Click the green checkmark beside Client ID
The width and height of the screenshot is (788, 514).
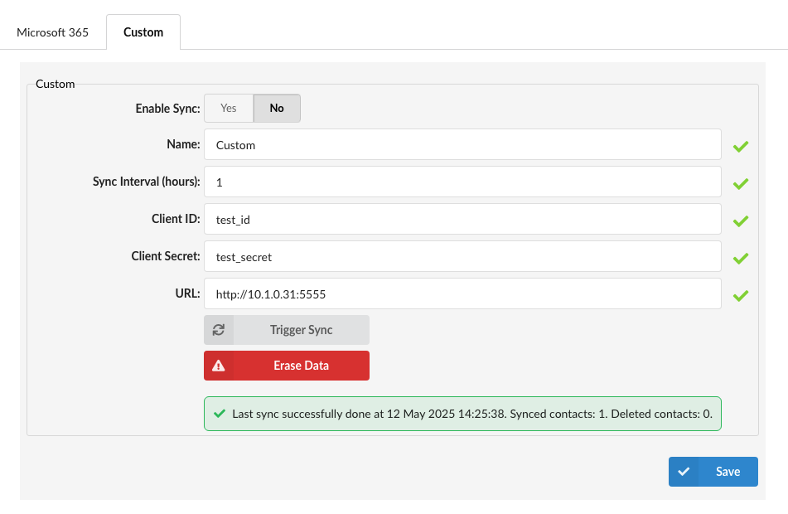point(740,221)
